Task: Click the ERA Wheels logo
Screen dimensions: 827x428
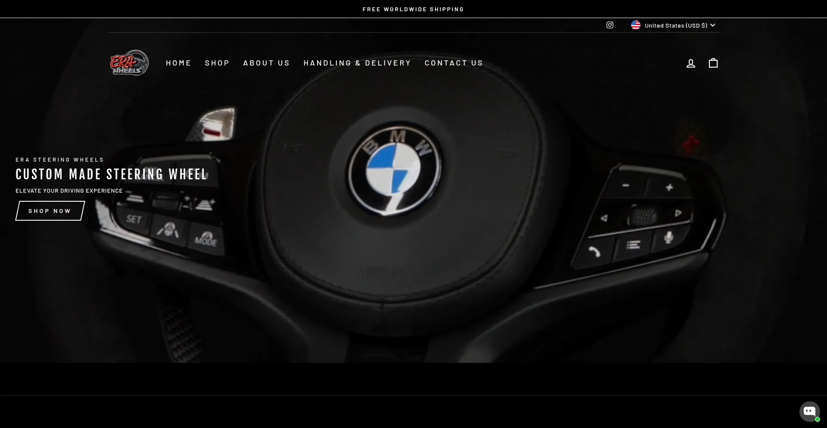Action: (129, 63)
